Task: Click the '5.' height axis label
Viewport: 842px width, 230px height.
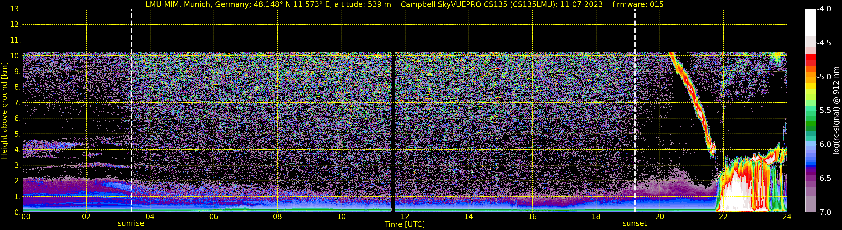Action: (x=17, y=134)
